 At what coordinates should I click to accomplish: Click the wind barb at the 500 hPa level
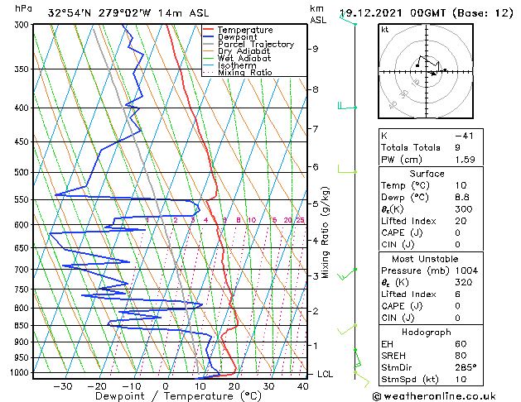click(x=347, y=169)
